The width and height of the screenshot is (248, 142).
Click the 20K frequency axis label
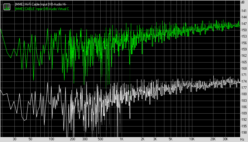pyautogui.click(x=213, y=139)
